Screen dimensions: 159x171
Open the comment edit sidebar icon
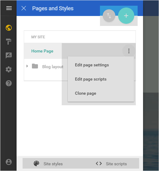[9, 55]
